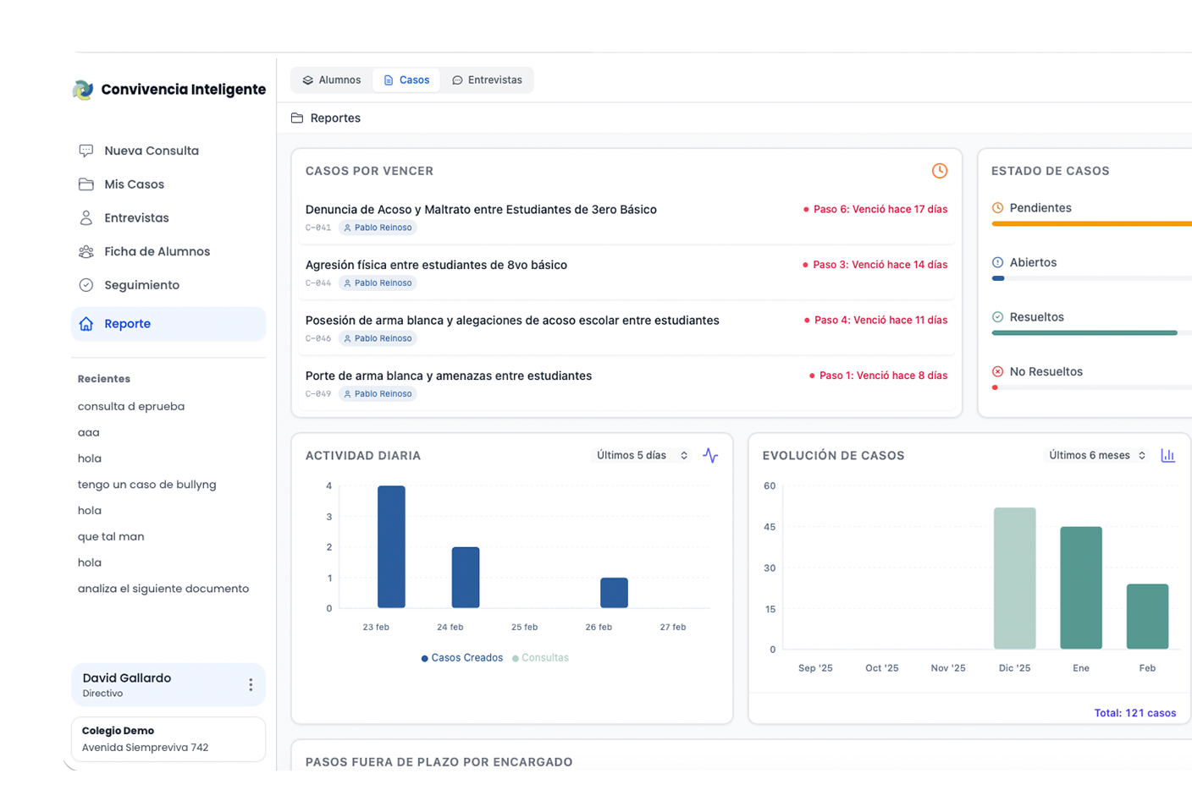1192x812 pixels.
Task: Click the Resueltos green progress bar
Action: point(1084,333)
